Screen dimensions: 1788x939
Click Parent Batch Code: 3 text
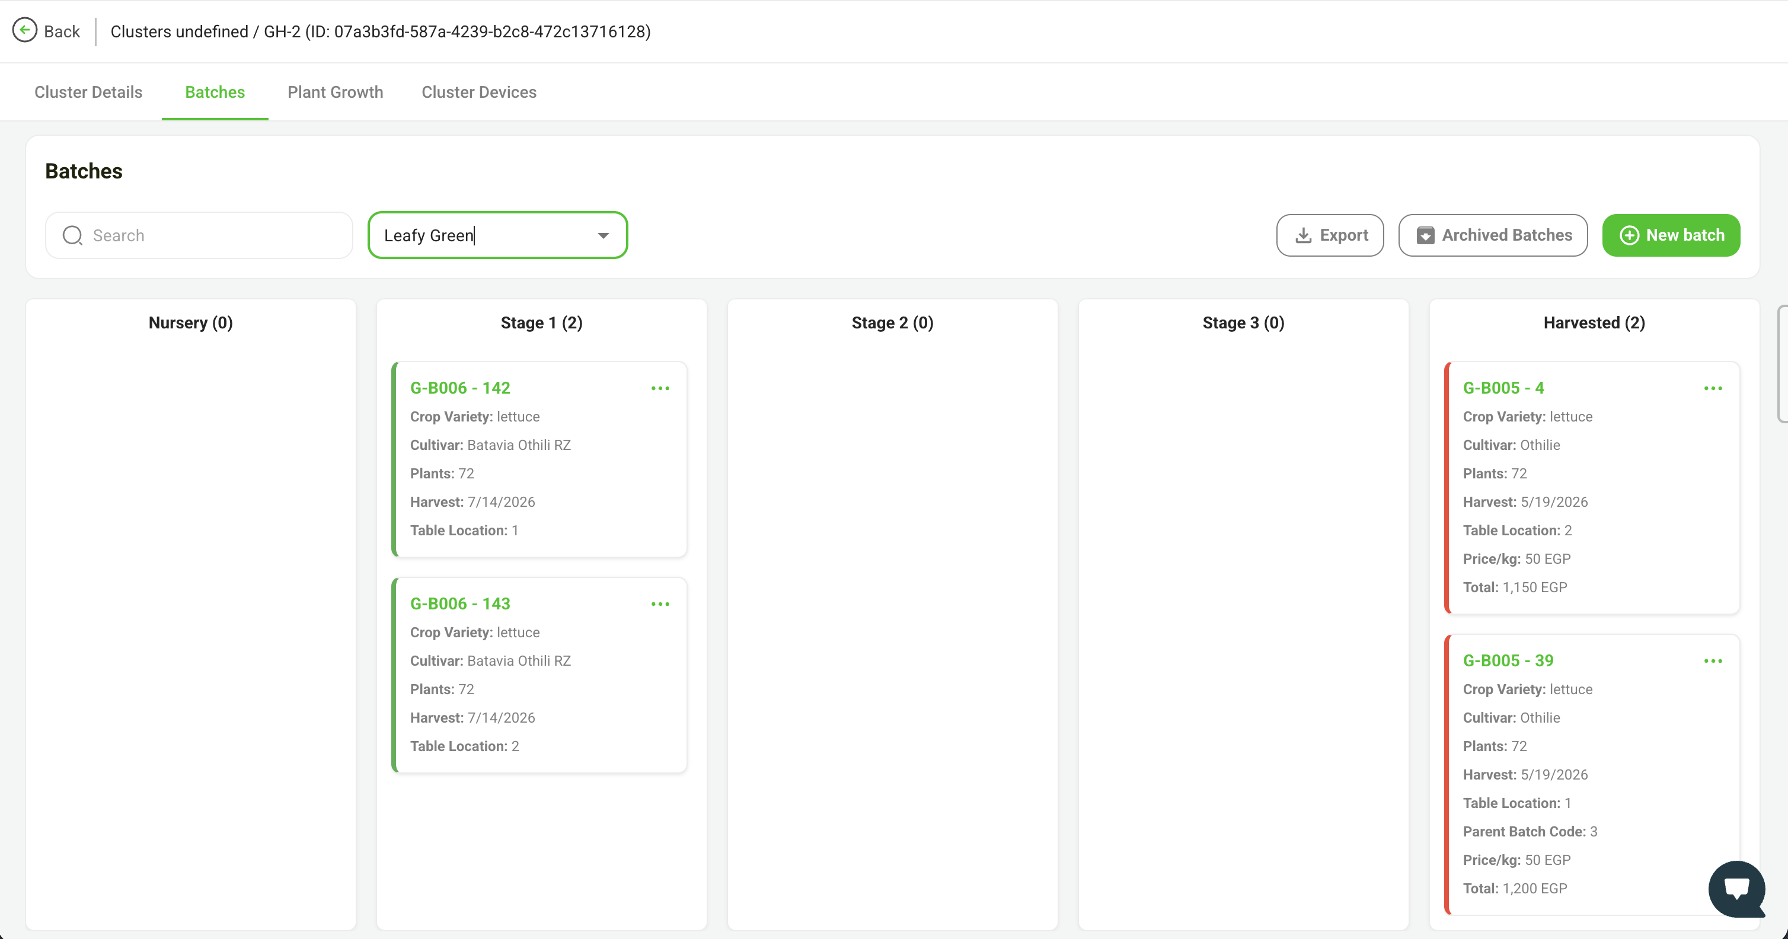point(1531,832)
